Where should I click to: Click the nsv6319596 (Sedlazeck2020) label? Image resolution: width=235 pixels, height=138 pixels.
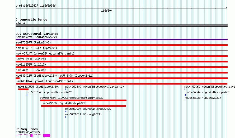click(39, 87)
